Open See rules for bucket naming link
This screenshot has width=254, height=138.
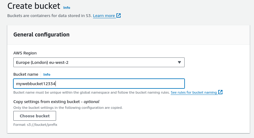click(194, 92)
